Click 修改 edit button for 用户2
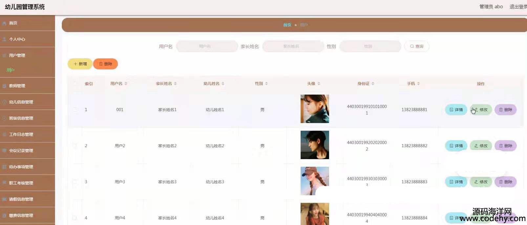 pos(481,146)
